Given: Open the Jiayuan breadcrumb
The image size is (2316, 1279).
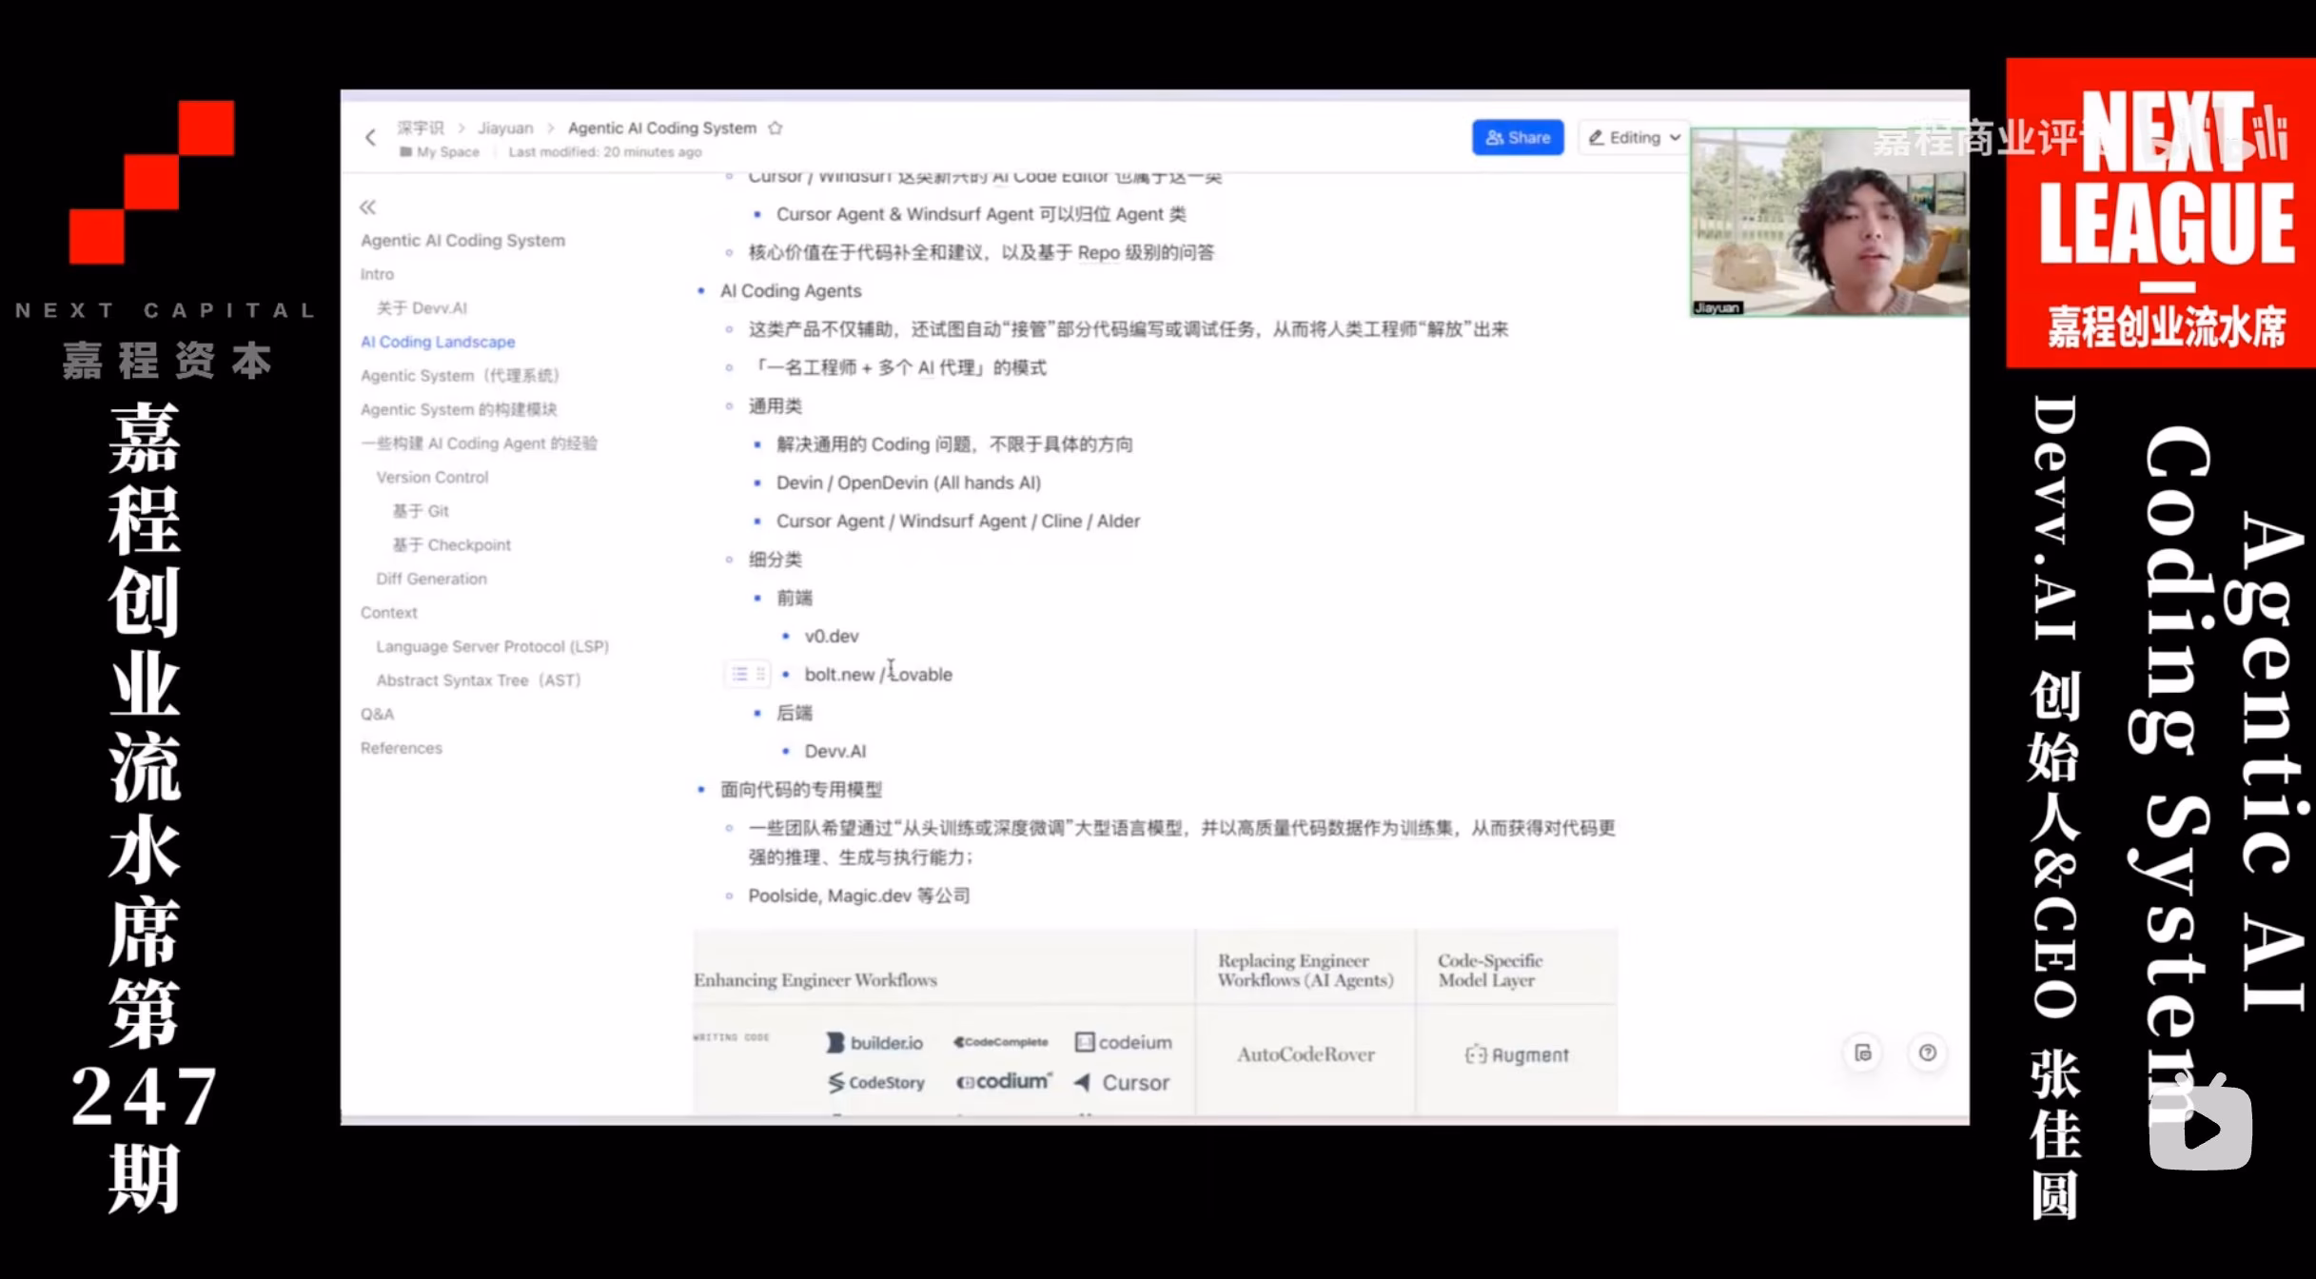Looking at the screenshot, I should click(505, 128).
